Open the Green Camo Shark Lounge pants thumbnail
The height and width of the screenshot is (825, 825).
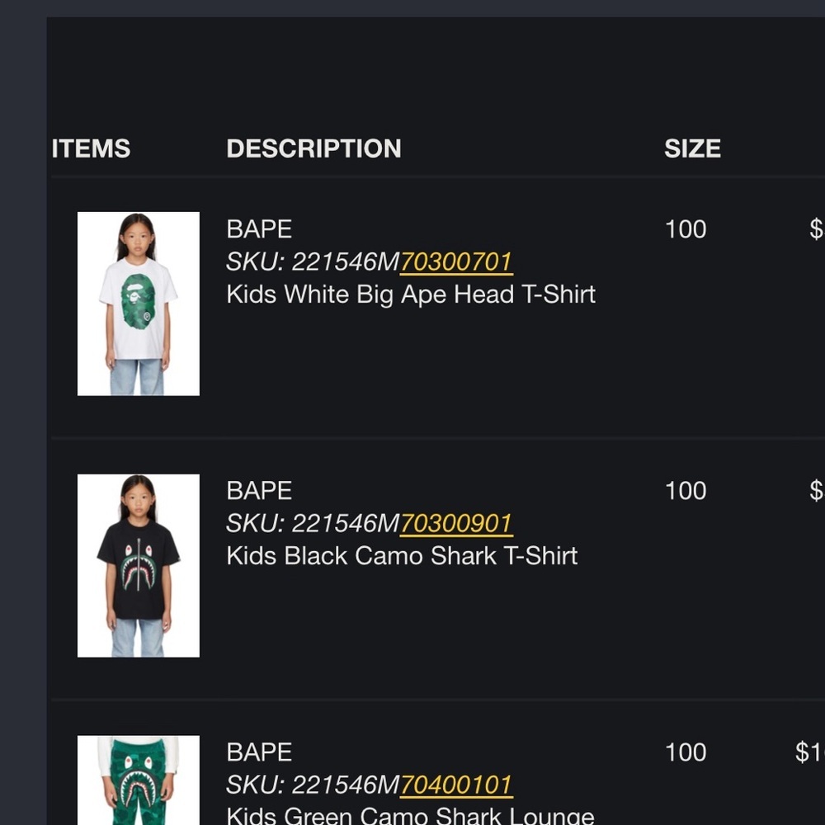[139, 780]
